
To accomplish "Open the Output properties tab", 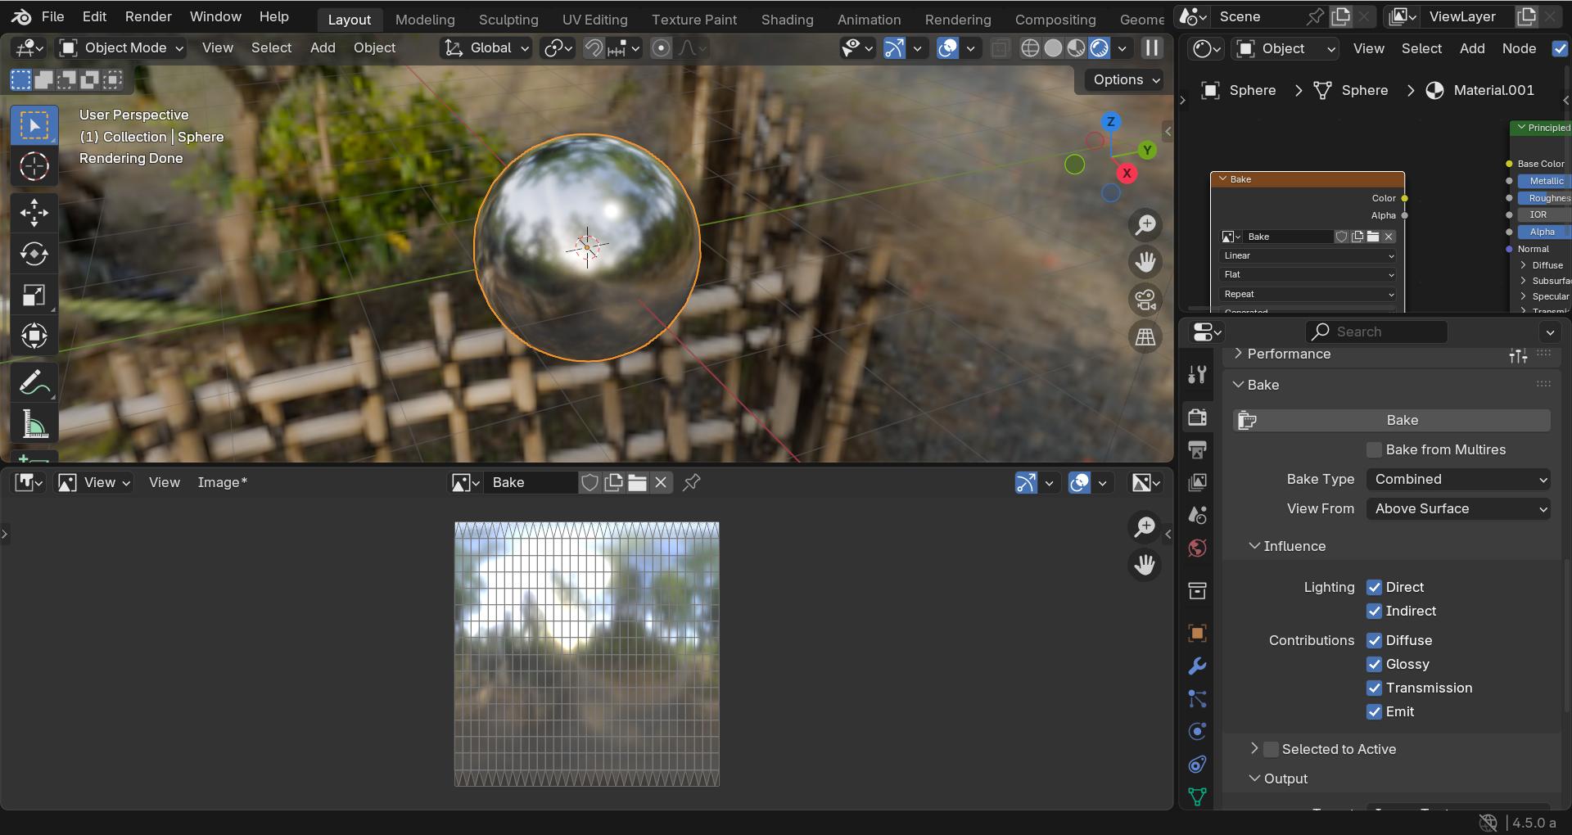I will (x=1197, y=449).
